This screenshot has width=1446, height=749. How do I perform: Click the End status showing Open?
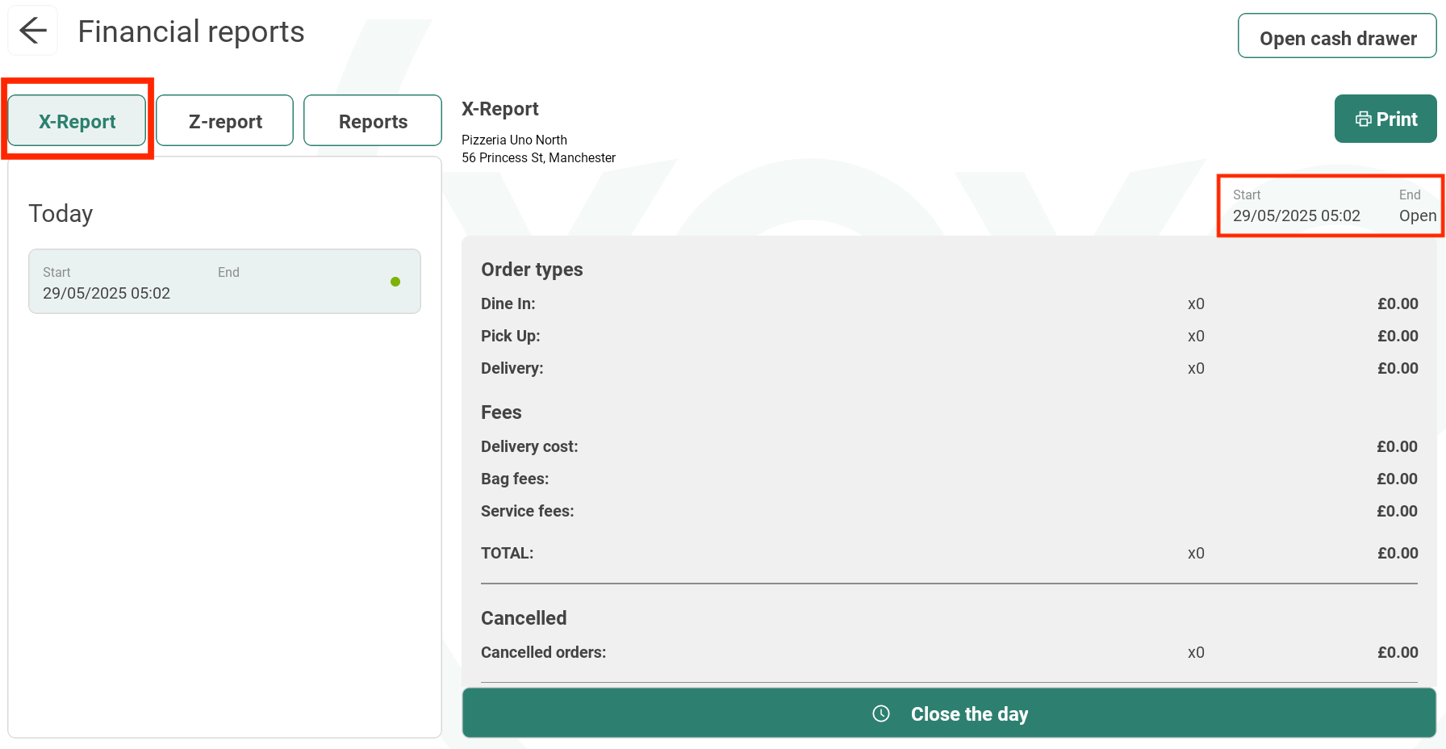point(1417,215)
